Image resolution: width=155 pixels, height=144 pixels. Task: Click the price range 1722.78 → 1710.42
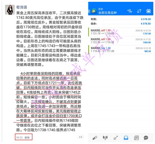point(102,42)
